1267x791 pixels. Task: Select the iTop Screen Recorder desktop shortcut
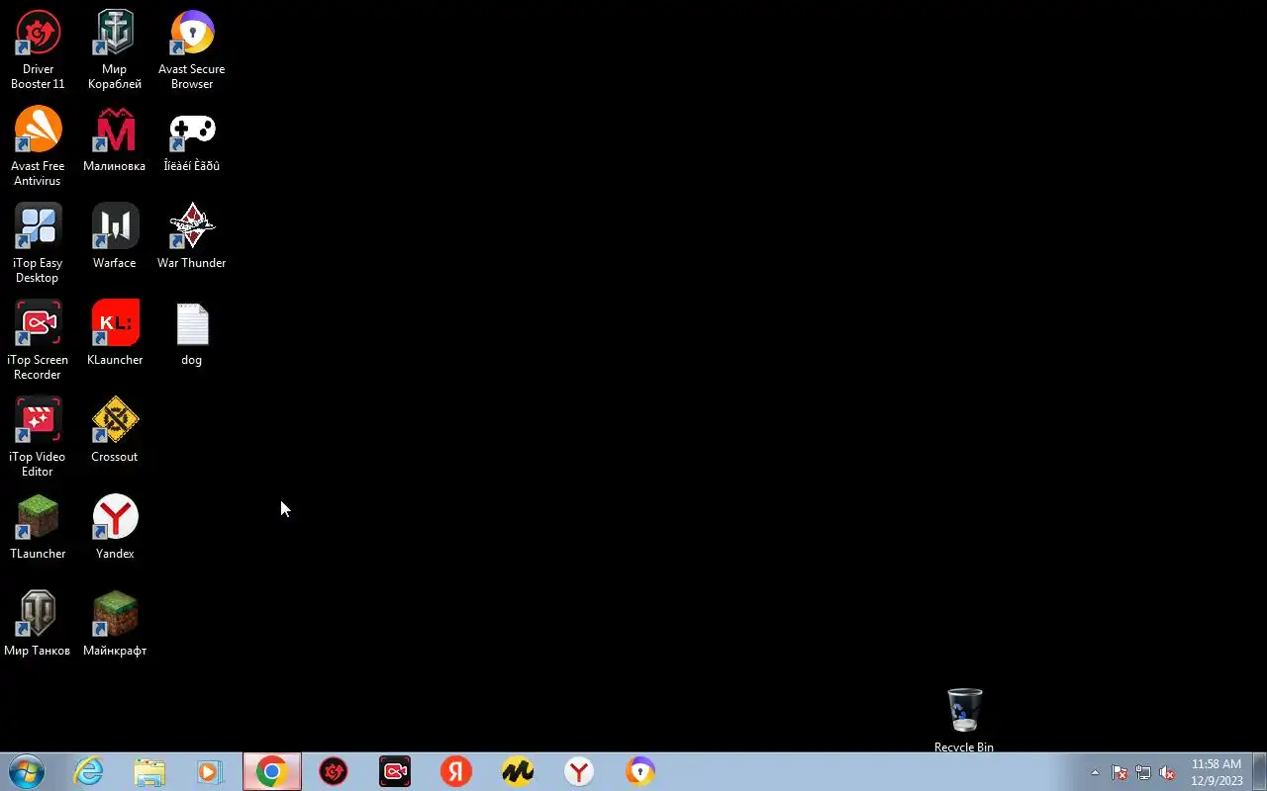click(x=38, y=340)
